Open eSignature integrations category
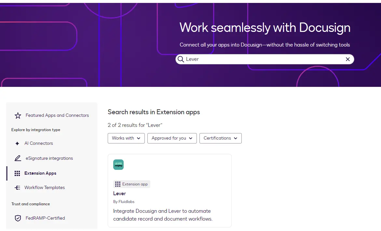The height and width of the screenshot is (231, 381). coord(49,158)
